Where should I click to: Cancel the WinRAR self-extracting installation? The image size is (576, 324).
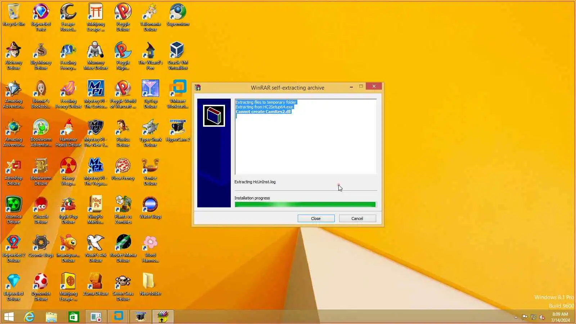point(357,219)
